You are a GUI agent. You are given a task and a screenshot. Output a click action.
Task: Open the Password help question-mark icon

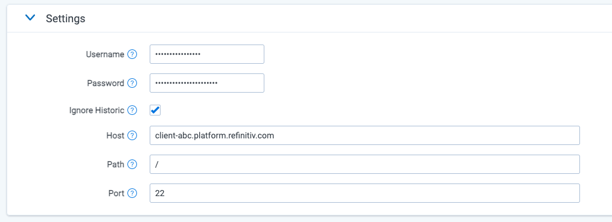132,83
